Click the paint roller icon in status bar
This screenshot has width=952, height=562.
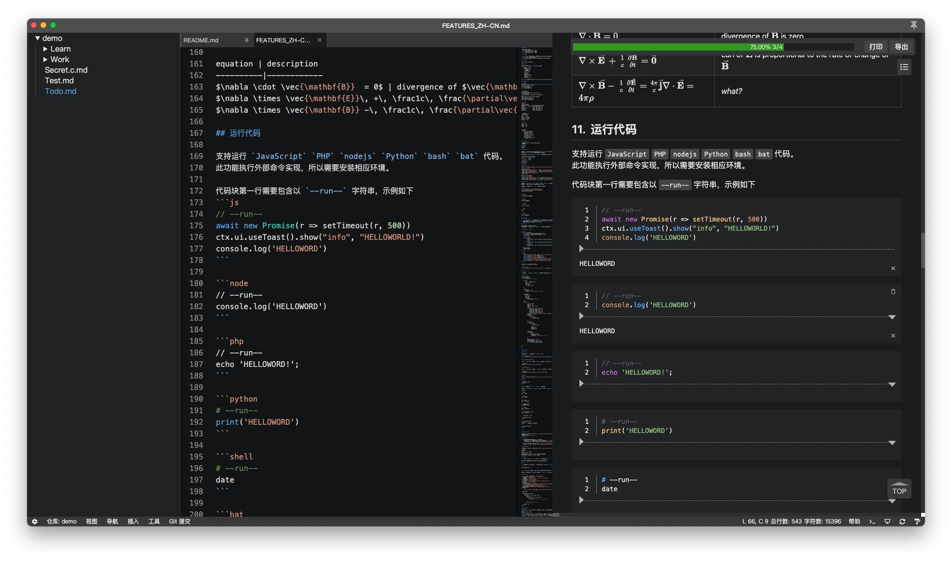click(917, 522)
